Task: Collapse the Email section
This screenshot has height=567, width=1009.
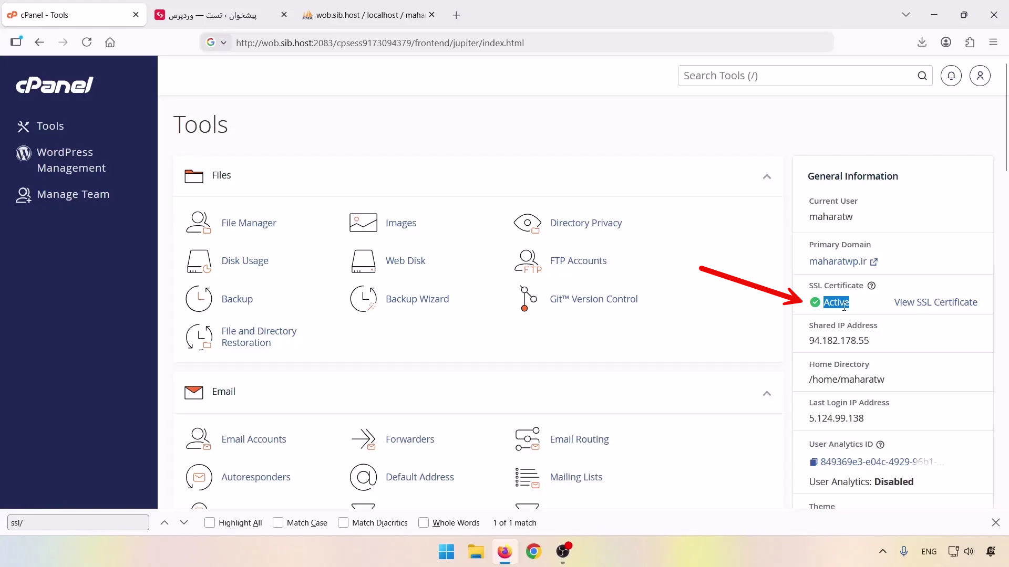Action: click(767, 393)
